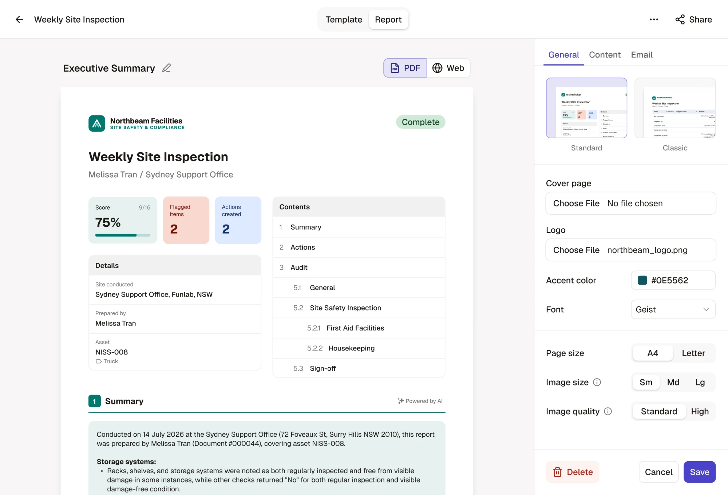Switch report format to PDF
The image size is (728, 495).
coord(405,68)
